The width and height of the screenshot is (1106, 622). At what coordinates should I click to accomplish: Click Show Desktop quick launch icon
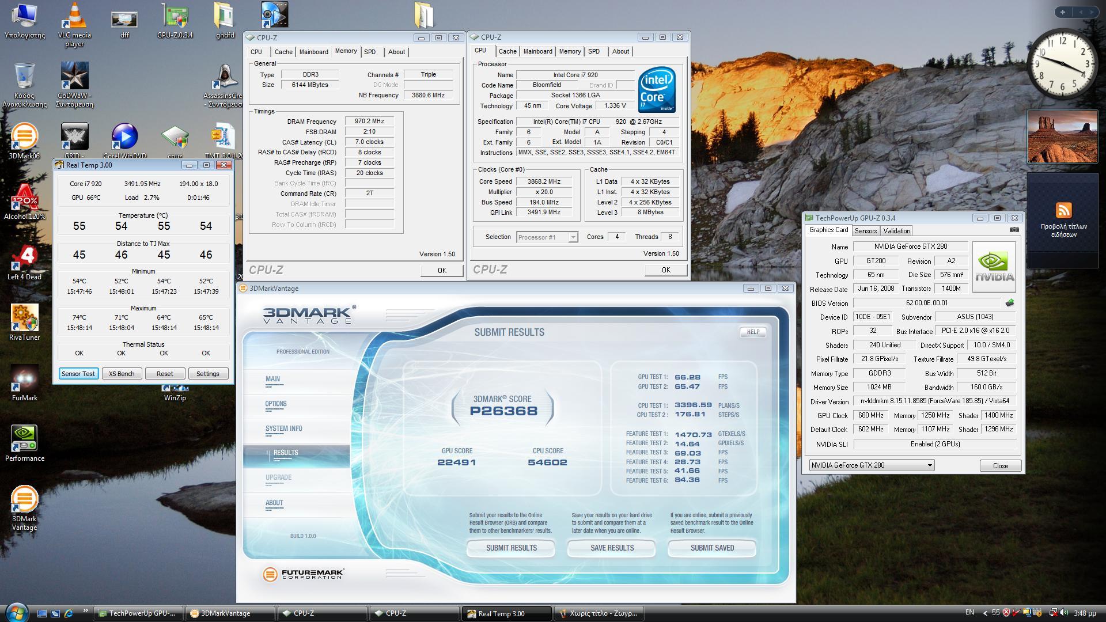click(x=41, y=613)
